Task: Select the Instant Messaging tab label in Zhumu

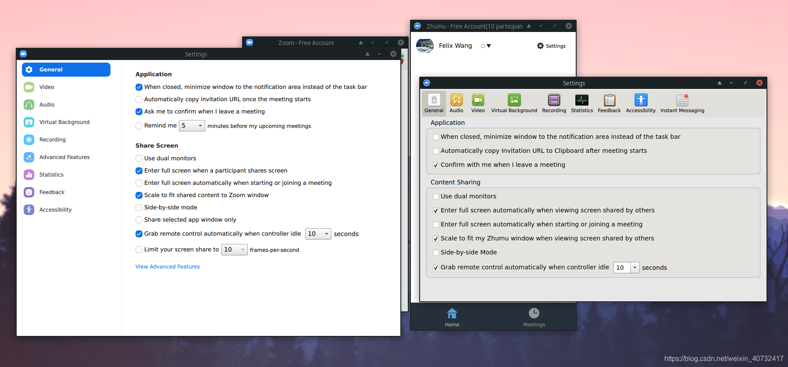Action: click(682, 110)
